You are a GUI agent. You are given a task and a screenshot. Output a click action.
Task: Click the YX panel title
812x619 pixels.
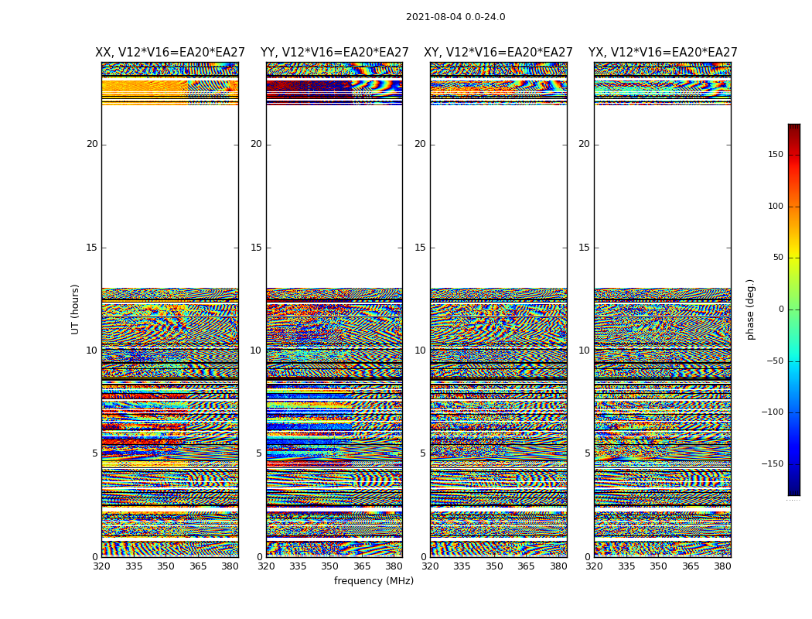663,53
